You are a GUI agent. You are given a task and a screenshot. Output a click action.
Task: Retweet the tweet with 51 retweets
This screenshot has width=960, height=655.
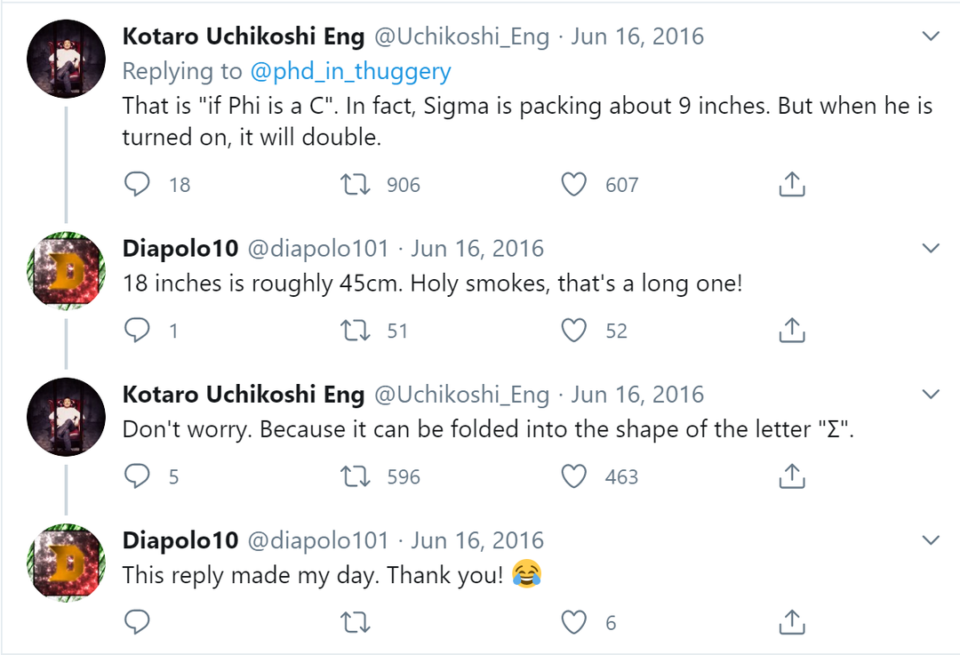coord(356,331)
